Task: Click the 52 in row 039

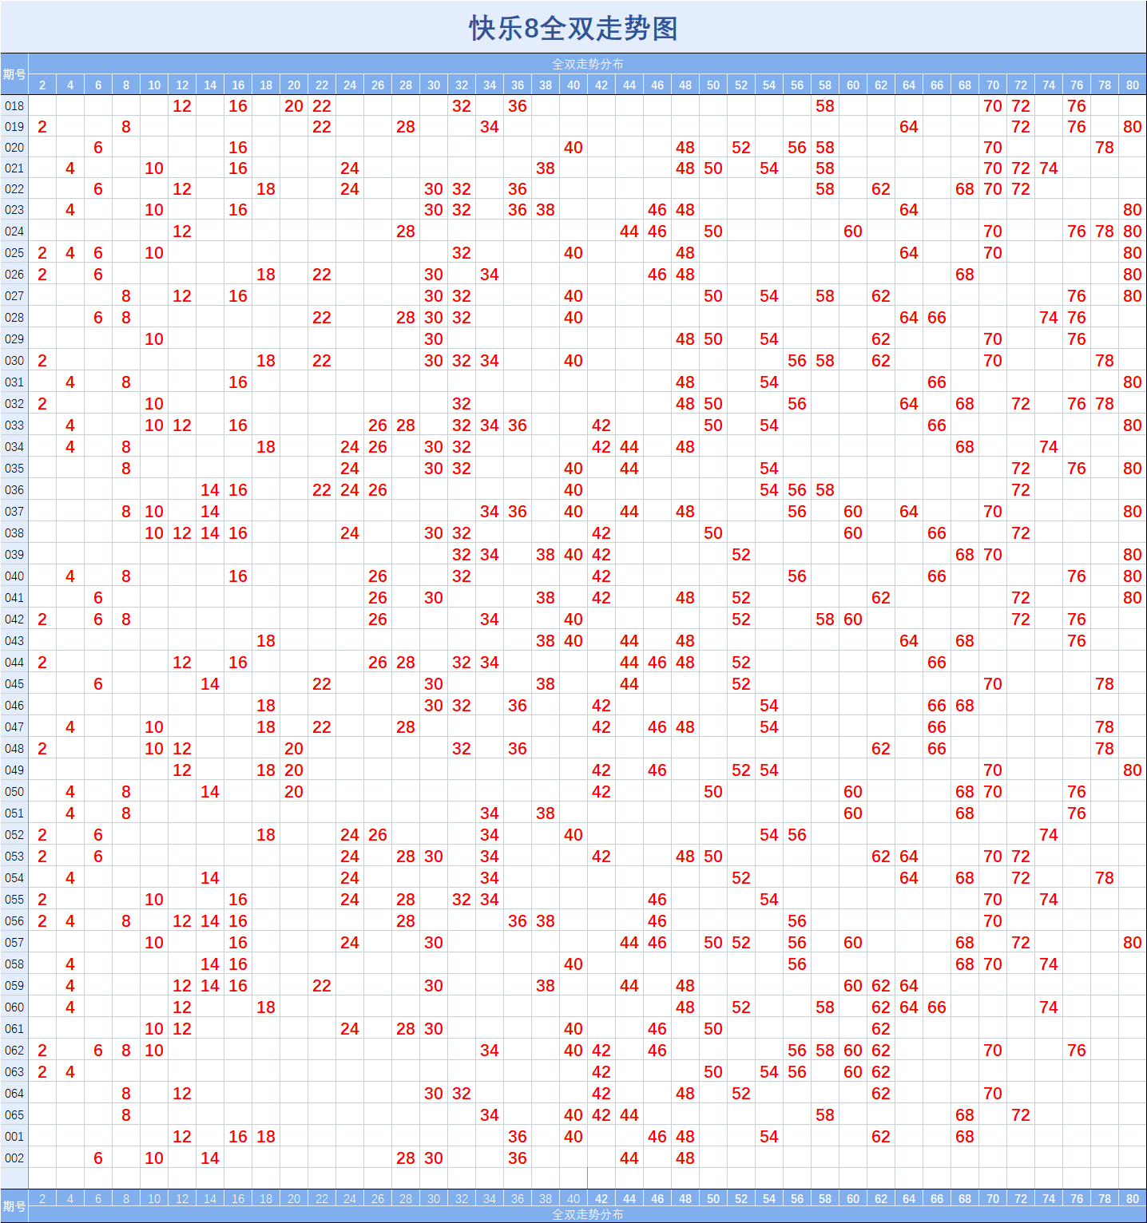Action: pyautogui.click(x=741, y=554)
